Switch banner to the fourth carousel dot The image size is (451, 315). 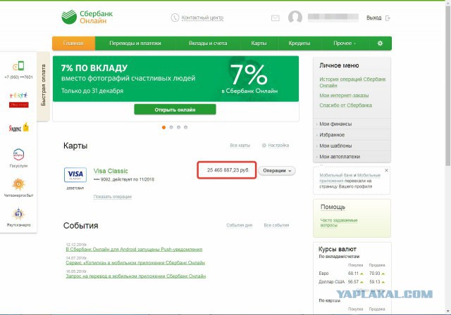(x=185, y=127)
